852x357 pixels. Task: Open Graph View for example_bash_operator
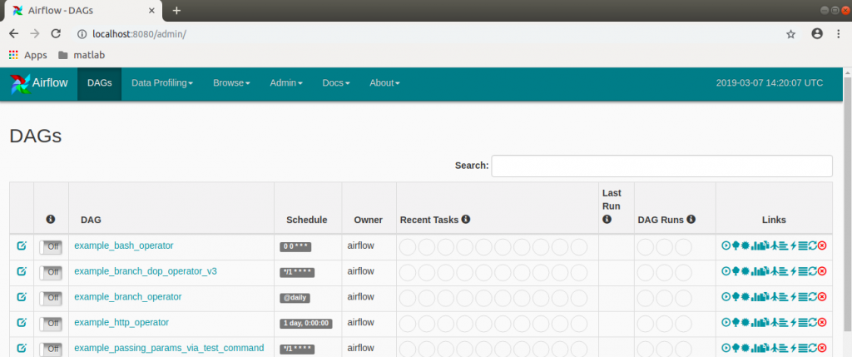(x=745, y=245)
